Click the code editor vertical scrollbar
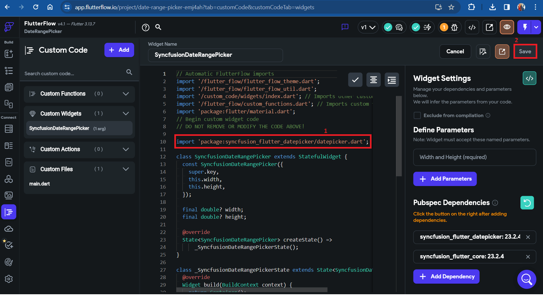This screenshot has width=543, height=299. tap(399, 136)
